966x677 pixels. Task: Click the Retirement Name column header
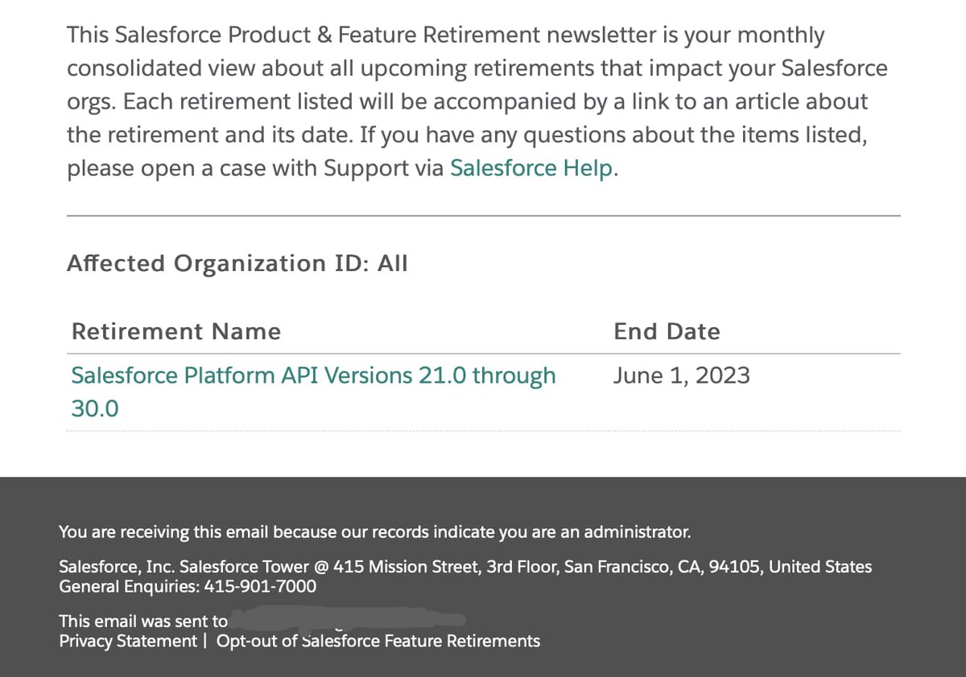[x=176, y=331]
